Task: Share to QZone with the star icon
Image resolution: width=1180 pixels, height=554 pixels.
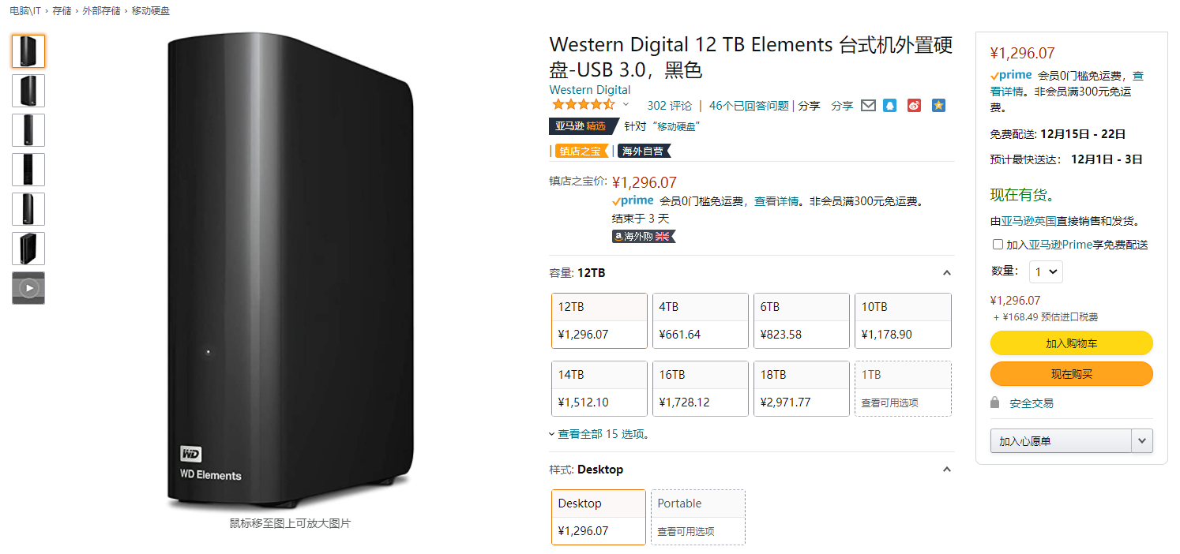Action: click(938, 106)
